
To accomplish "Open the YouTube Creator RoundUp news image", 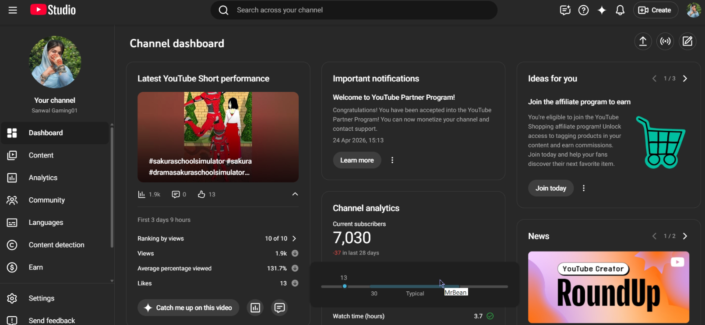I will click(x=609, y=287).
